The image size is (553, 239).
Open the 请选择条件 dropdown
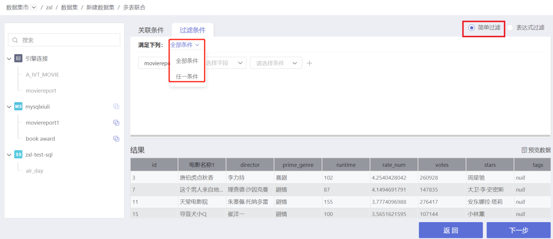276,63
